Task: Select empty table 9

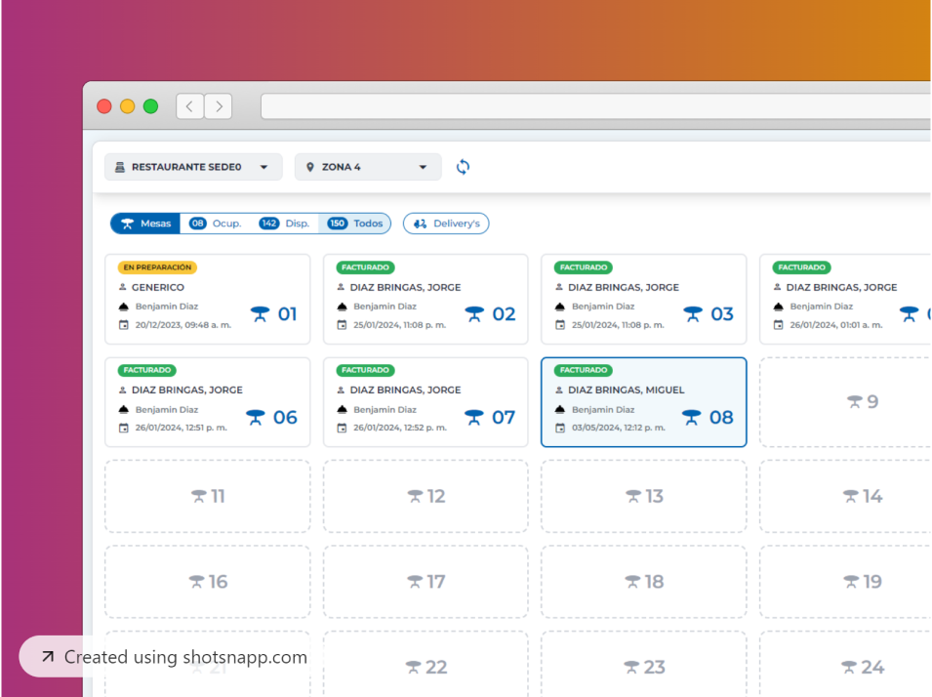Action: click(844, 402)
